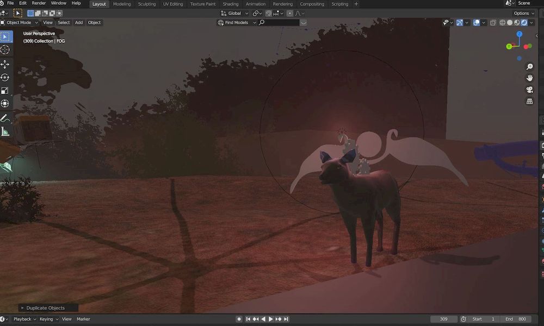
Task: Toggle camera view using the camera icon
Action: pyautogui.click(x=529, y=90)
